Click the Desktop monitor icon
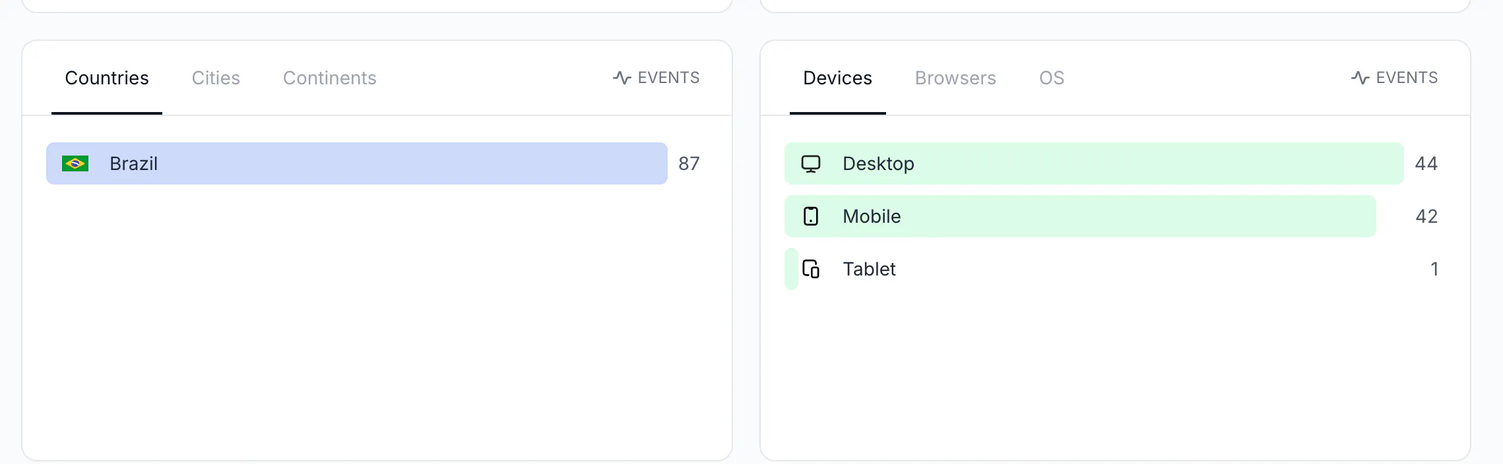Screen dimensions: 1503x464 pos(811,163)
